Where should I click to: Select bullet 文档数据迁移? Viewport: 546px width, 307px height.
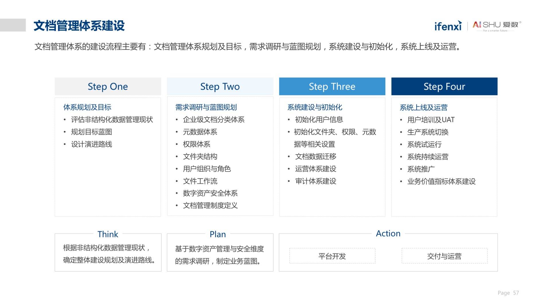[315, 157]
